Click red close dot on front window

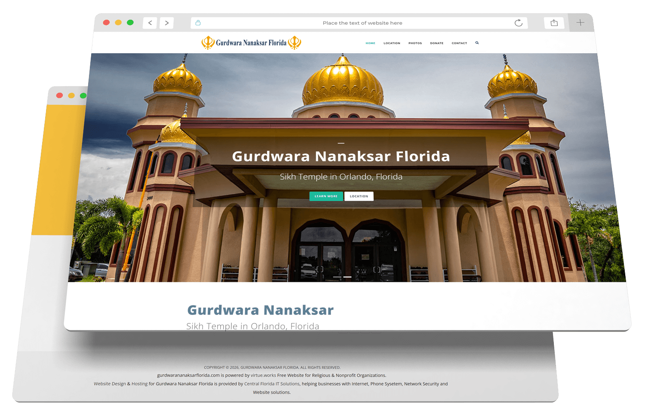[106, 22]
